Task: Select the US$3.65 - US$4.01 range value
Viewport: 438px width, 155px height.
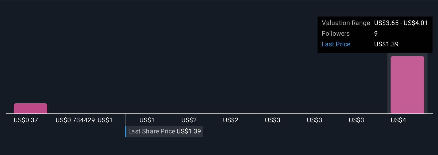Action: (x=401, y=23)
